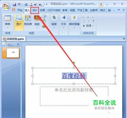The image size is (127, 118).
Task: Insert the comma symbol
Action: click(x=83, y=17)
